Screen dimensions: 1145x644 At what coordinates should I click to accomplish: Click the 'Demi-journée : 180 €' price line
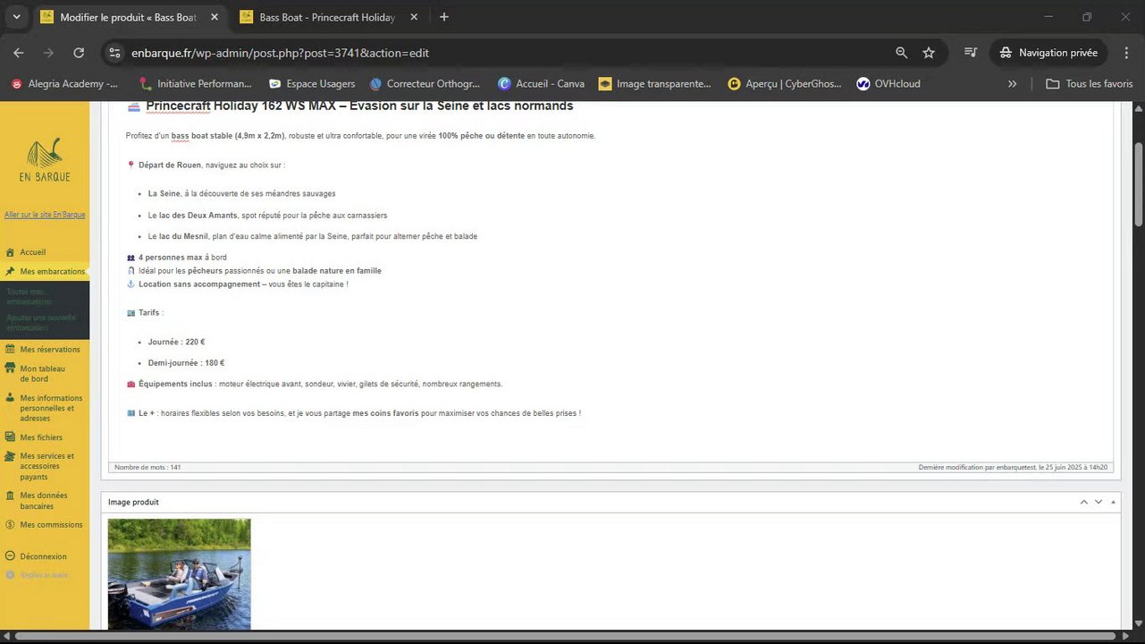click(x=186, y=363)
